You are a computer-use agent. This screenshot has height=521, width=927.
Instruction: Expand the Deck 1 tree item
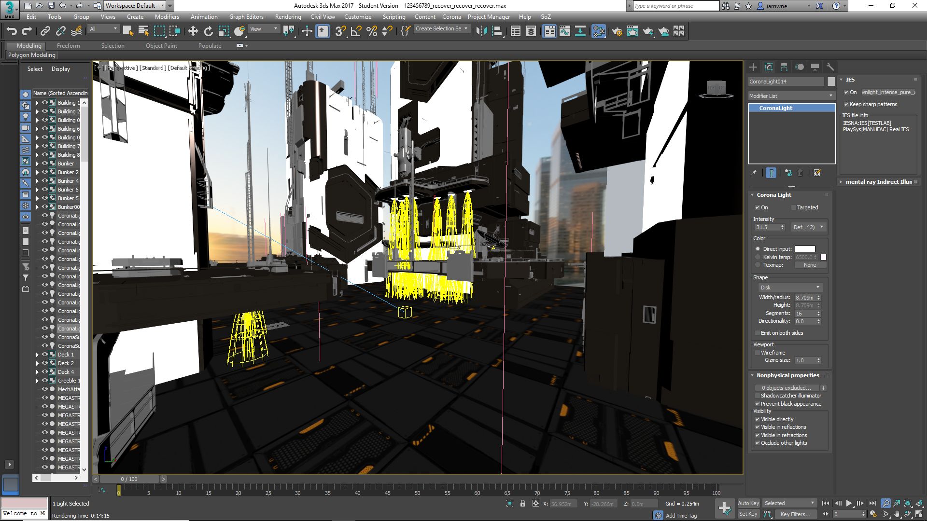[x=37, y=355]
